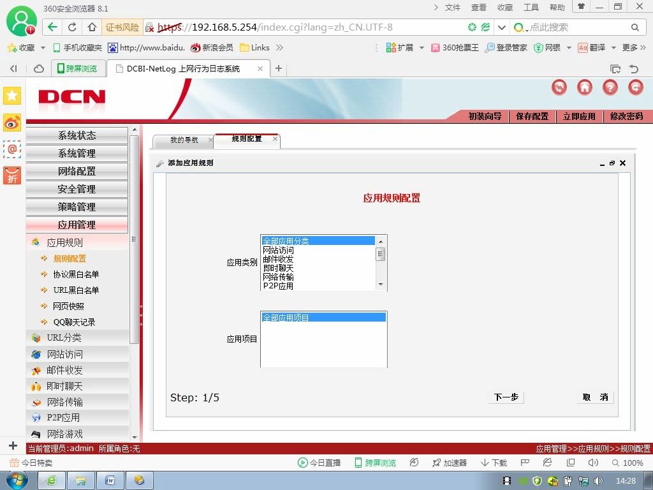Open the 查看 menu
Viewport: 653px width, 490px height.
click(478, 8)
